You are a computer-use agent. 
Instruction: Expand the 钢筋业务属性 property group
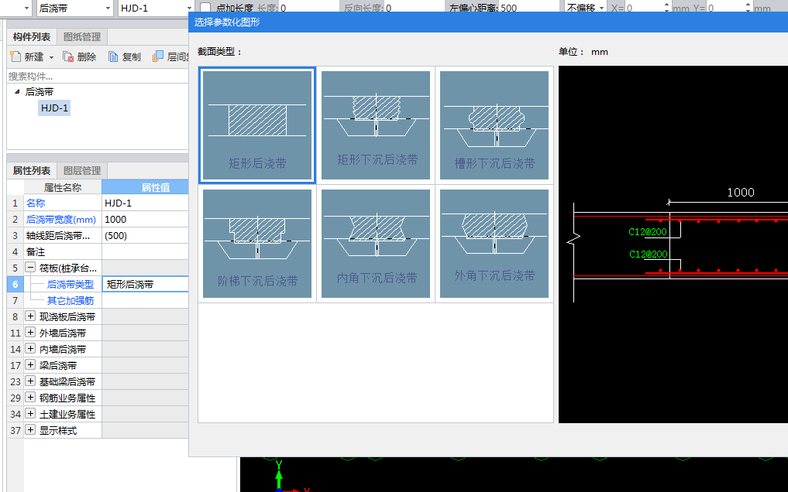[30, 398]
